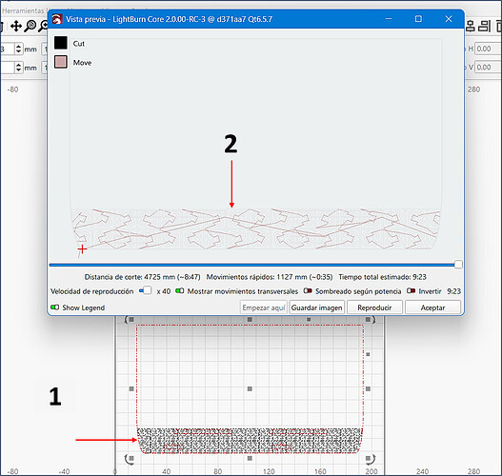Turn off the Show Legend toggle
This screenshot has width=502, height=476.
click(x=54, y=307)
